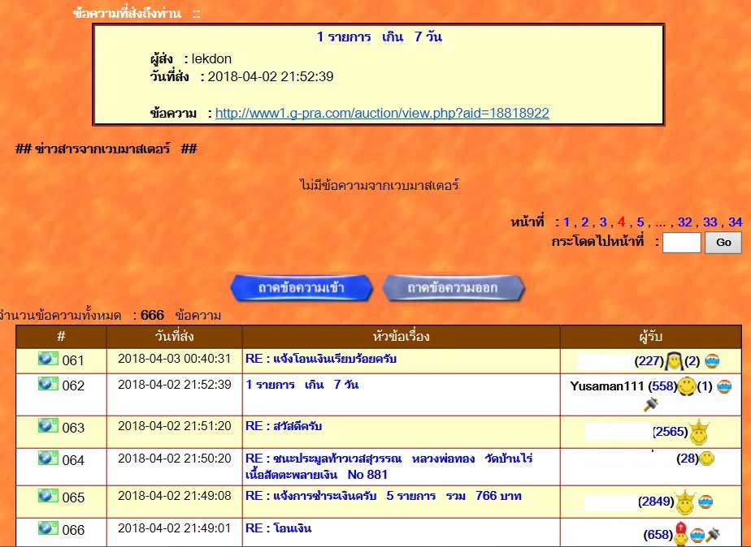751x547 pixels.
Task: Open the g-pra auction view link
Action: [x=382, y=113]
